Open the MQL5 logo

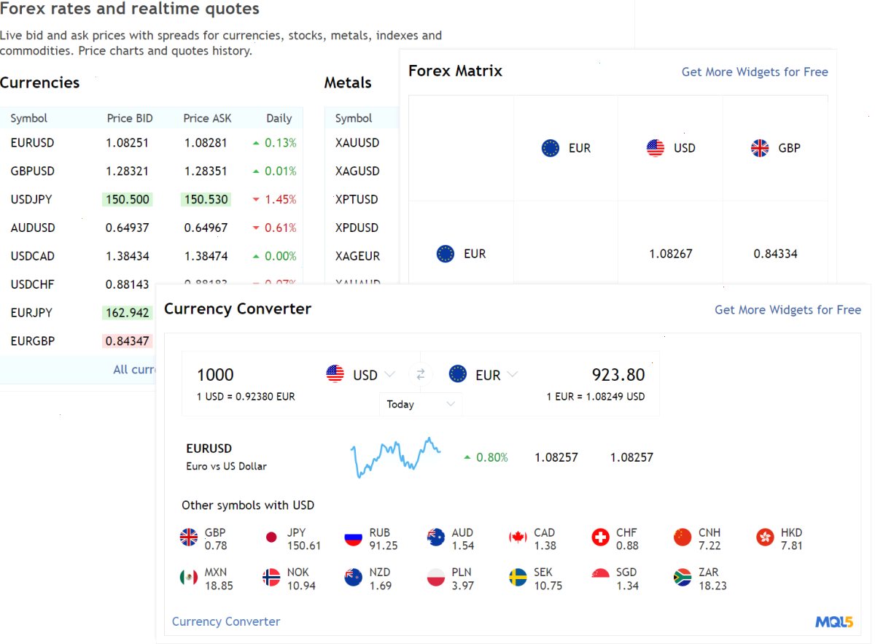[834, 622]
